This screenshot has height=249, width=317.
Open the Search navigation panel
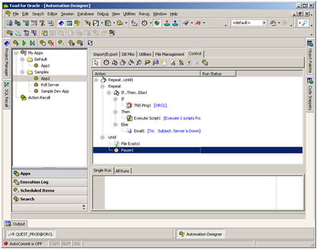(x=50, y=199)
